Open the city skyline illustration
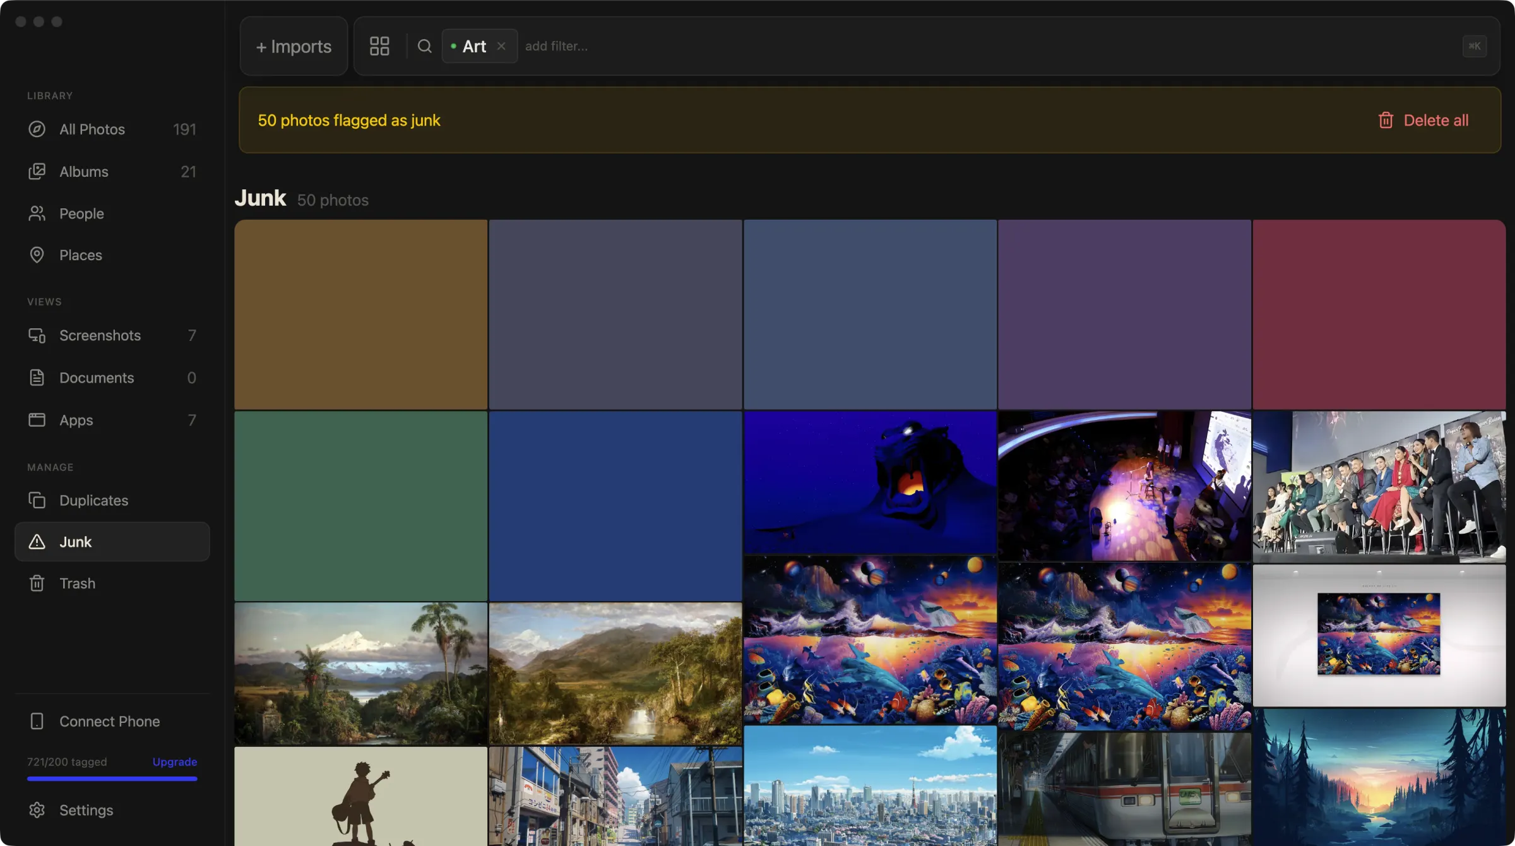The image size is (1515, 846). (870, 786)
